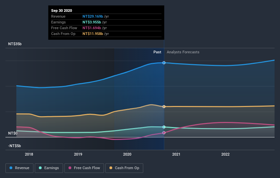280x178 pixels.
Task: Click the NT$11.958b cash from op value
Action: point(93,34)
